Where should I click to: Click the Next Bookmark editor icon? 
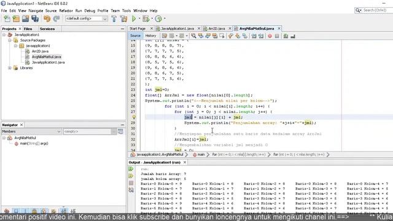[x=238, y=36]
